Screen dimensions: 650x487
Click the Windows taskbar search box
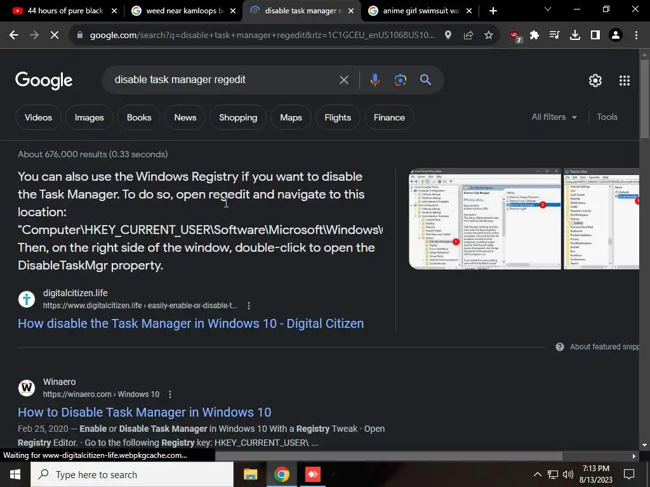pos(132,474)
